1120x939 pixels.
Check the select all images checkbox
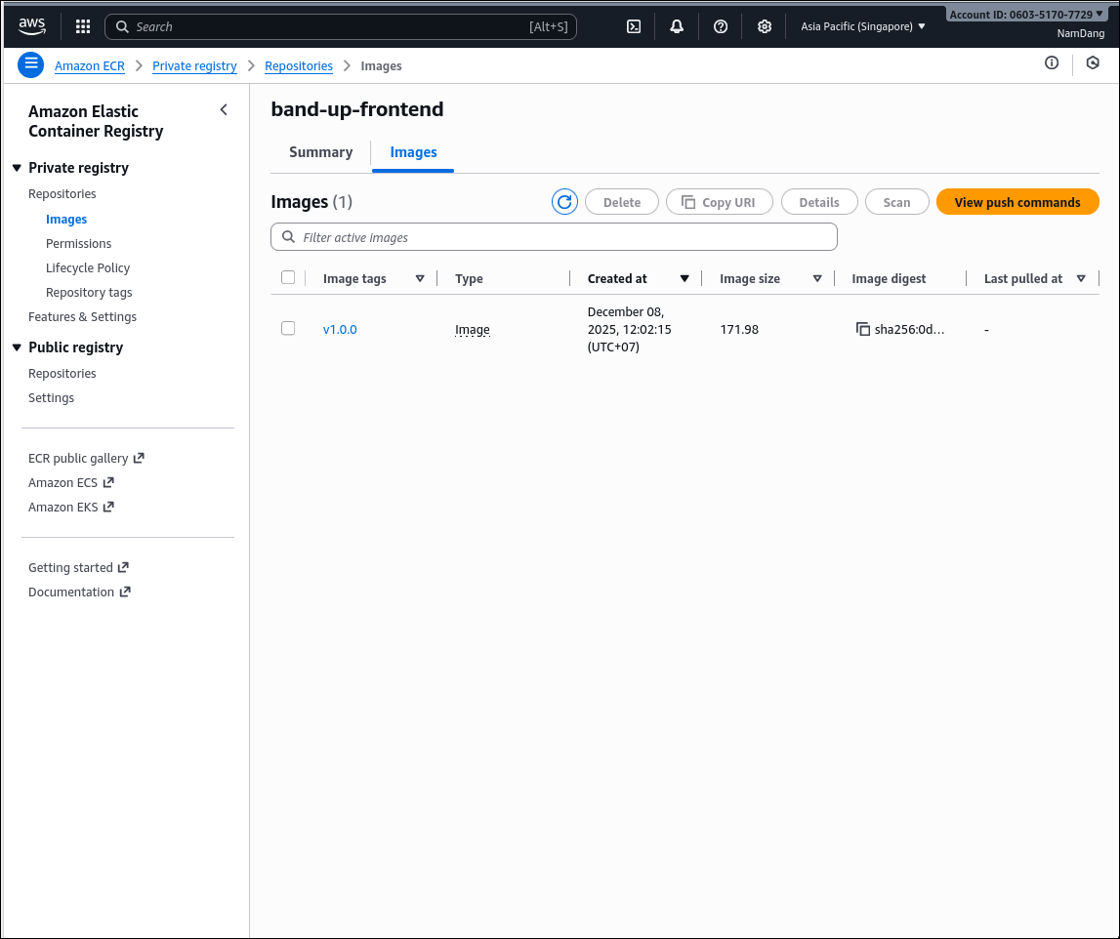[x=288, y=278]
